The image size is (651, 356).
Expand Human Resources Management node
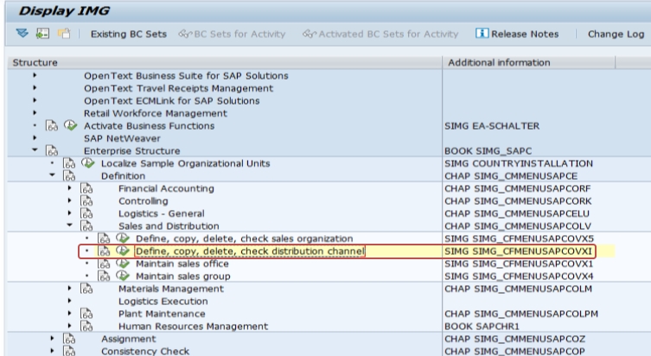pyautogui.click(x=70, y=326)
